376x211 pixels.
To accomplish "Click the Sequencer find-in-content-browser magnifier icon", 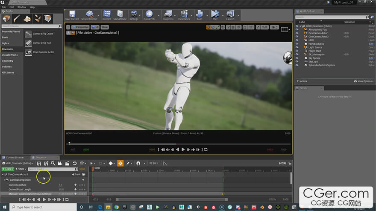I will tap(53, 163).
